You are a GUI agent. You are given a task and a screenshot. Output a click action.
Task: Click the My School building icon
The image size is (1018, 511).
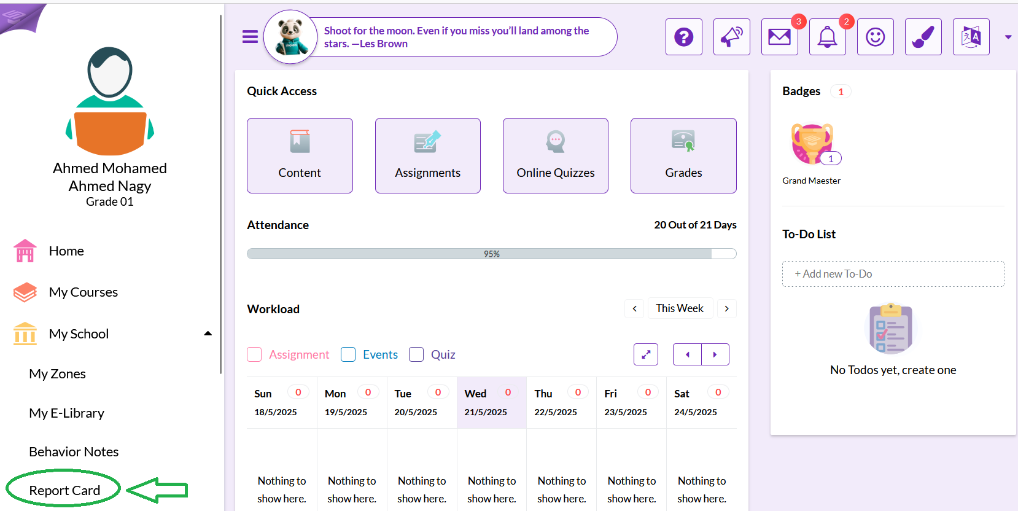(25, 334)
